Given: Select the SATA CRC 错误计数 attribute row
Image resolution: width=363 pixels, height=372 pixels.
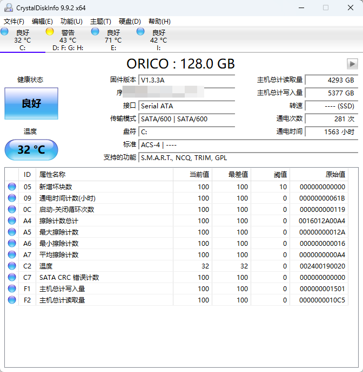Looking at the screenshot, I should [177, 277].
